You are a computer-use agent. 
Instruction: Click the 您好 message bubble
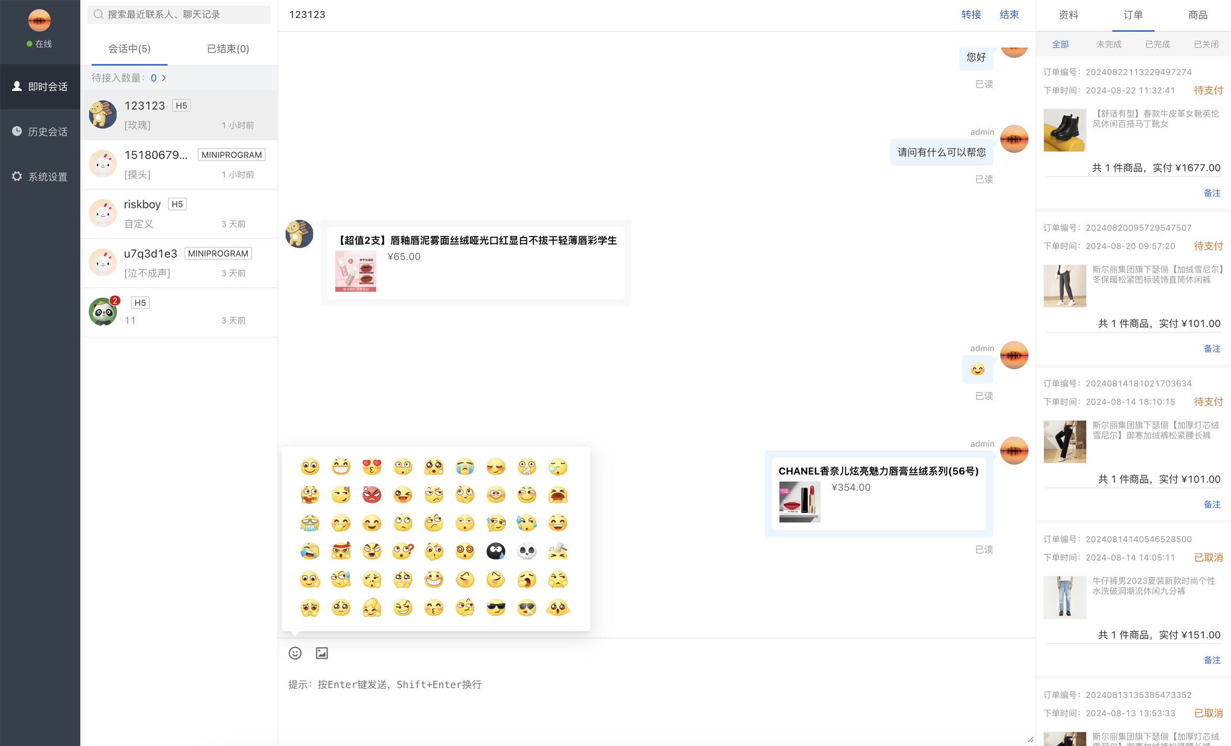tap(976, 57)
